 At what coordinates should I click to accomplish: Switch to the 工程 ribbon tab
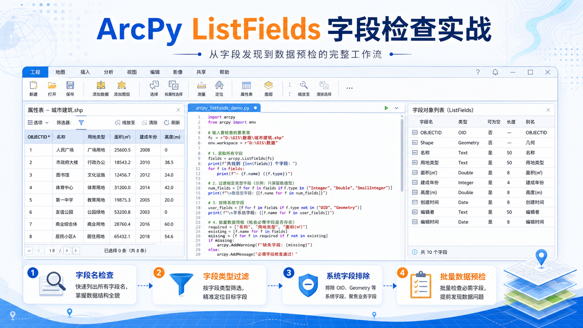(35, 72)
